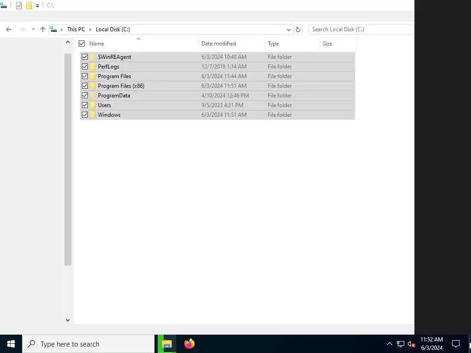Open the Action Center notifications icon

click(456, 344)
